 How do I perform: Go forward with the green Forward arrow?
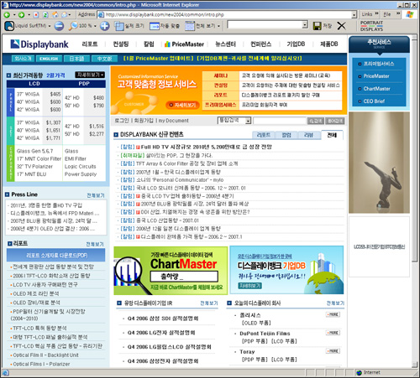pyautogui.click(x=21, y=14)
